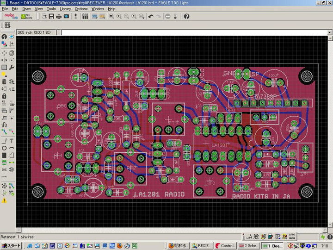Switch to the Schematic taskbar window
333x250 pixels.
[249, 246]
